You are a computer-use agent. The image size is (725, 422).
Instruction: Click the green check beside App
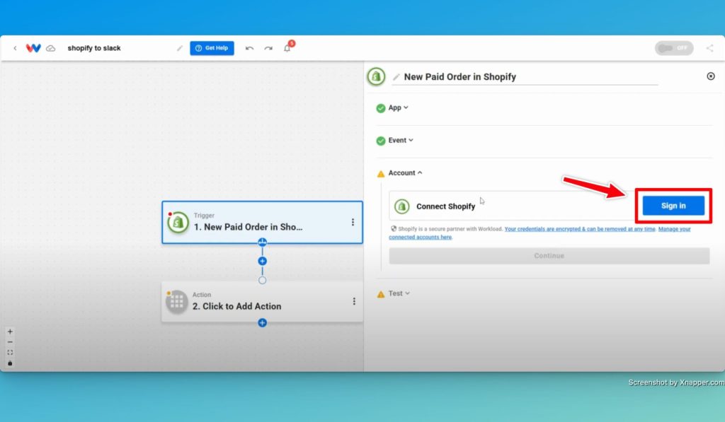pos(380,108)
